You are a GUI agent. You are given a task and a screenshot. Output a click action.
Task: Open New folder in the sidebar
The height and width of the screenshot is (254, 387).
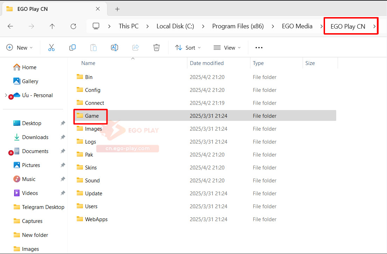(x=31, y=235)
